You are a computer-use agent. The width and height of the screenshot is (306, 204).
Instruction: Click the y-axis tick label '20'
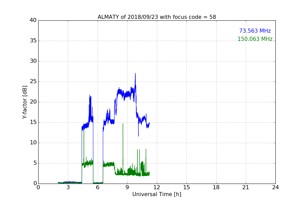(x=33, y=102)
